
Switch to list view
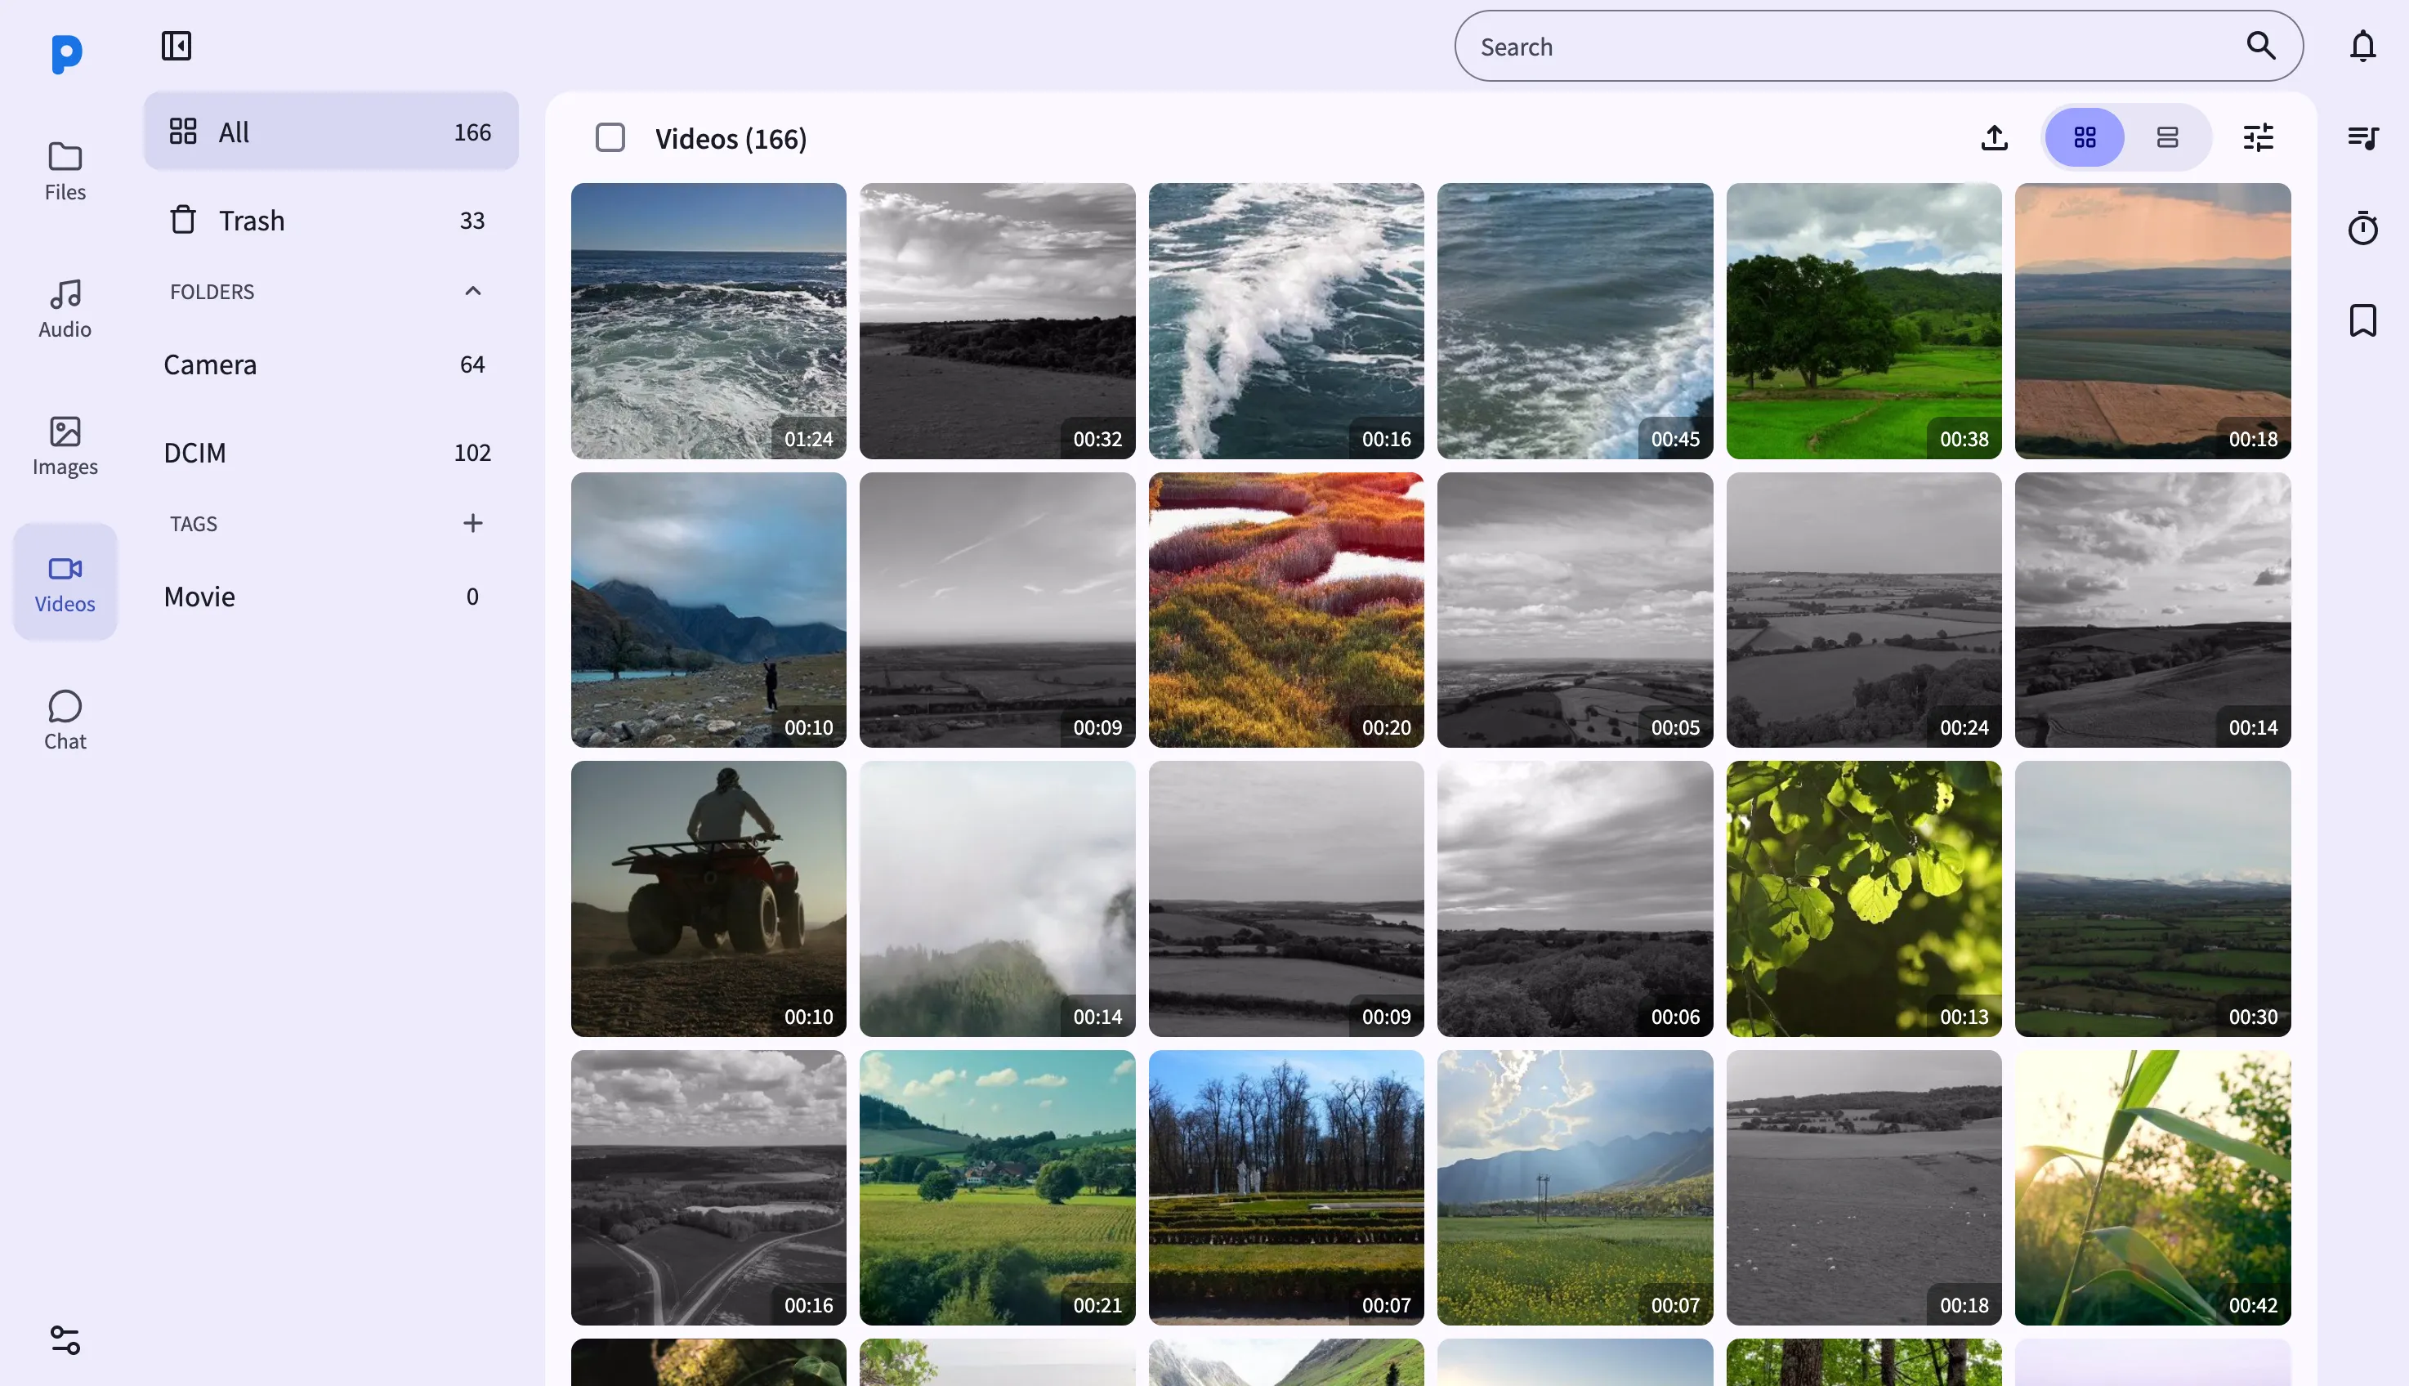coord(2167,138)
